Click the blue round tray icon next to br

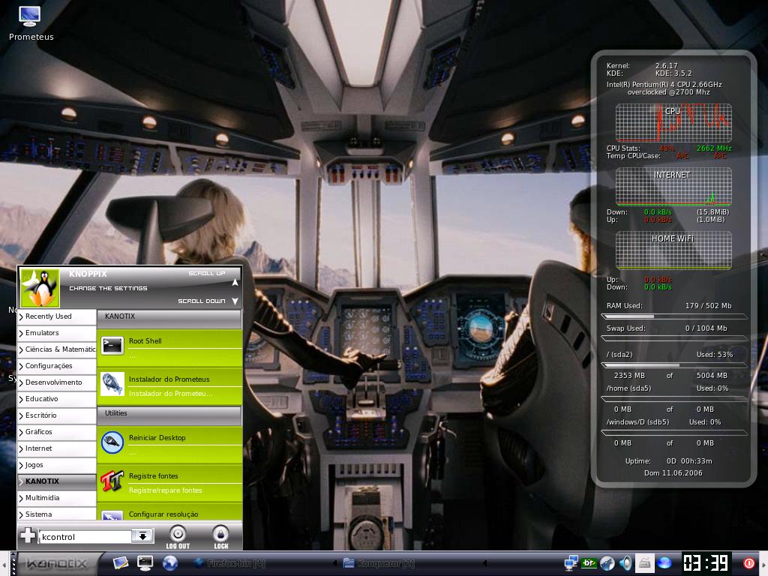click(607, 564)
